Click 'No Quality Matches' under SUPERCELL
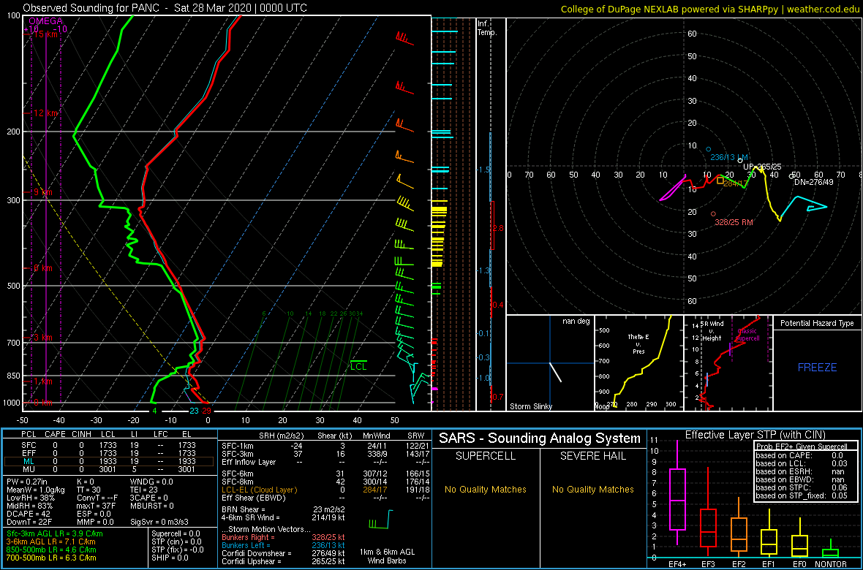 coord(486,489)
